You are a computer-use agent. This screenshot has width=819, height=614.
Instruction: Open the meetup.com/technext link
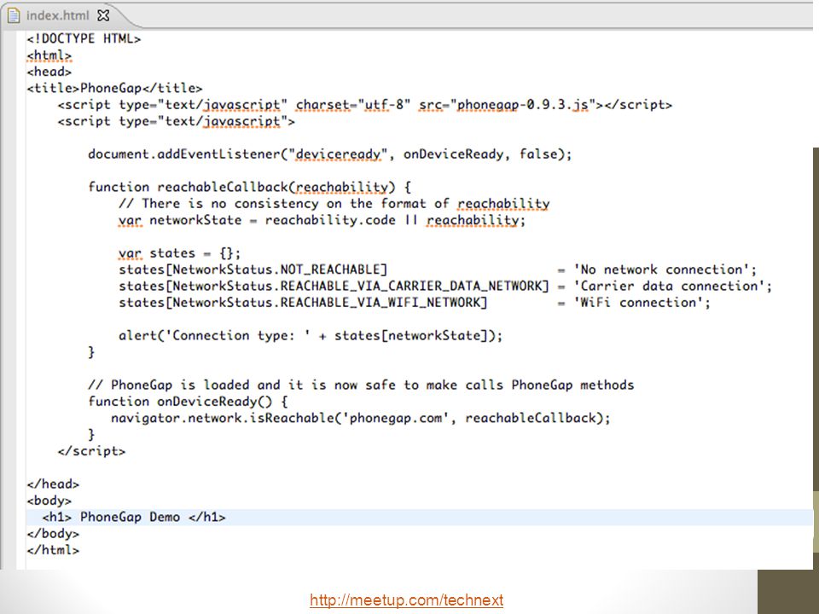click(406, 600)
